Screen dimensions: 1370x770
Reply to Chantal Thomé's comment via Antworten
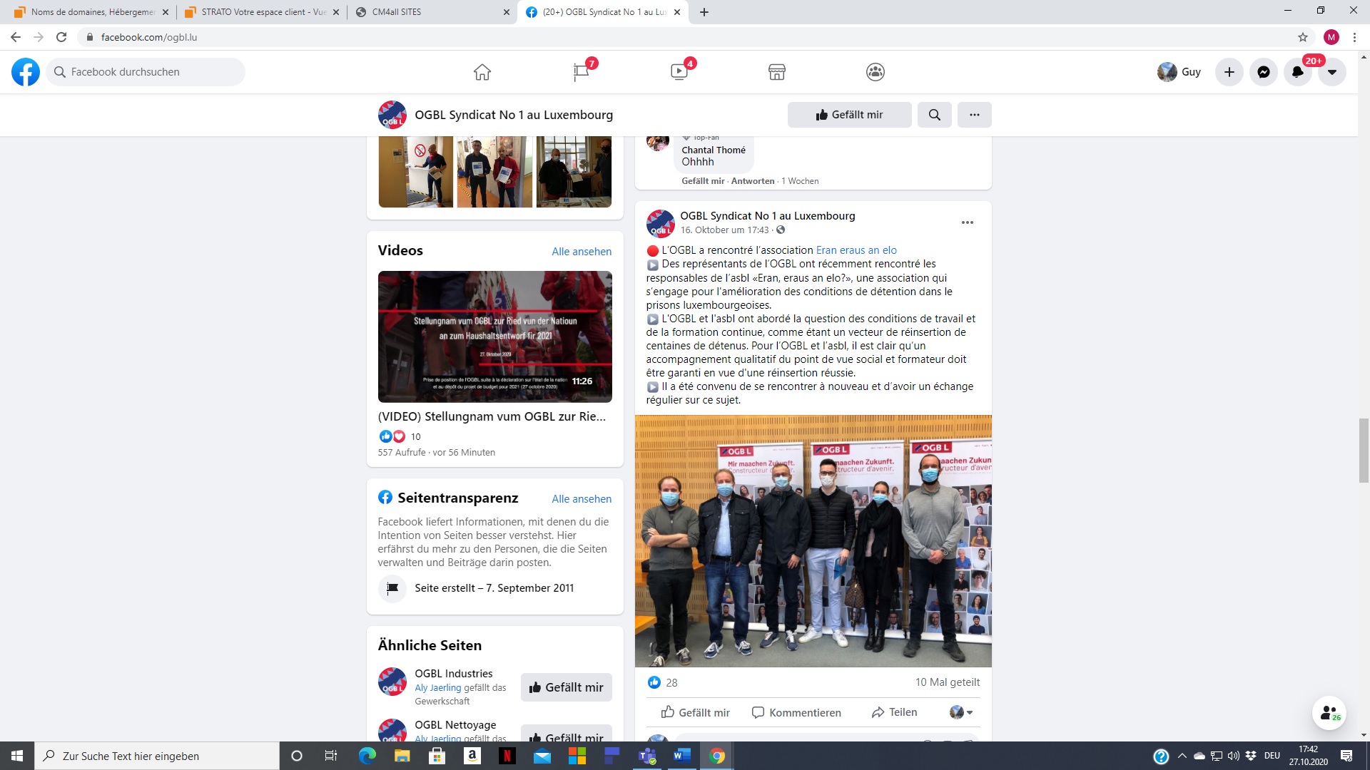753,181
